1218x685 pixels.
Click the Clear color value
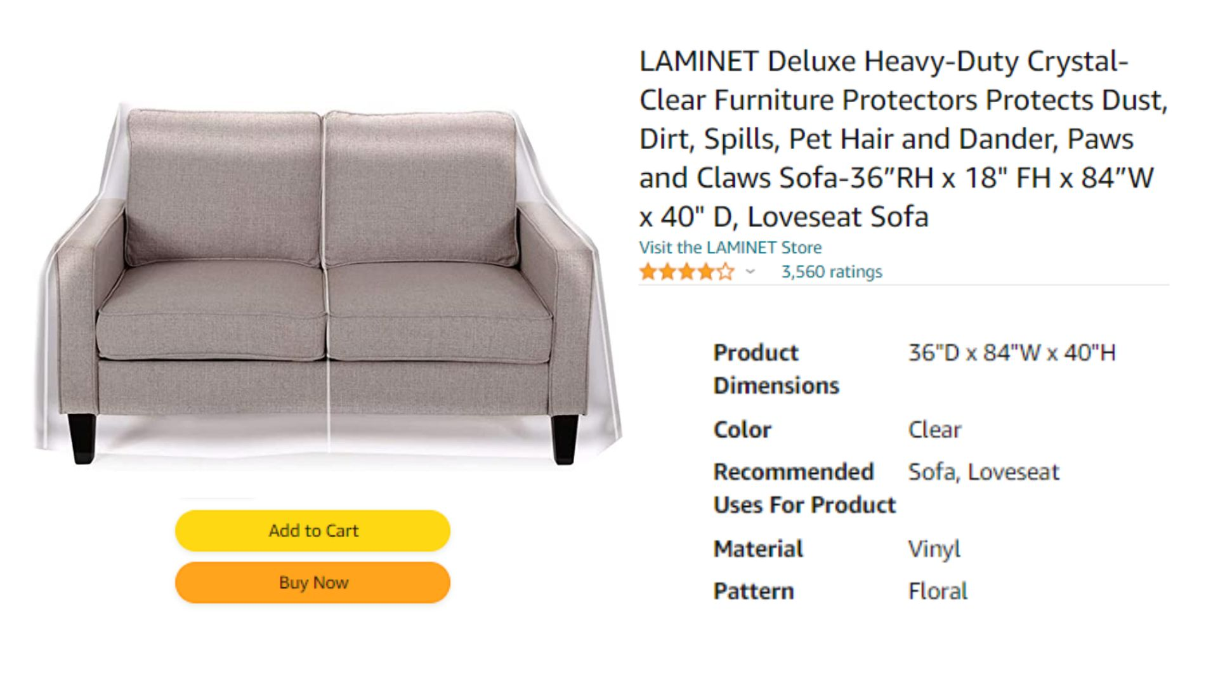(x=934, y=429)
